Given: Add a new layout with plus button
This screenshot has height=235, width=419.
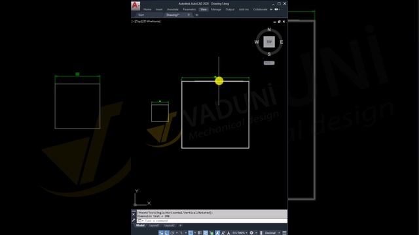Looking at the screenshot, I should [181, 225].
